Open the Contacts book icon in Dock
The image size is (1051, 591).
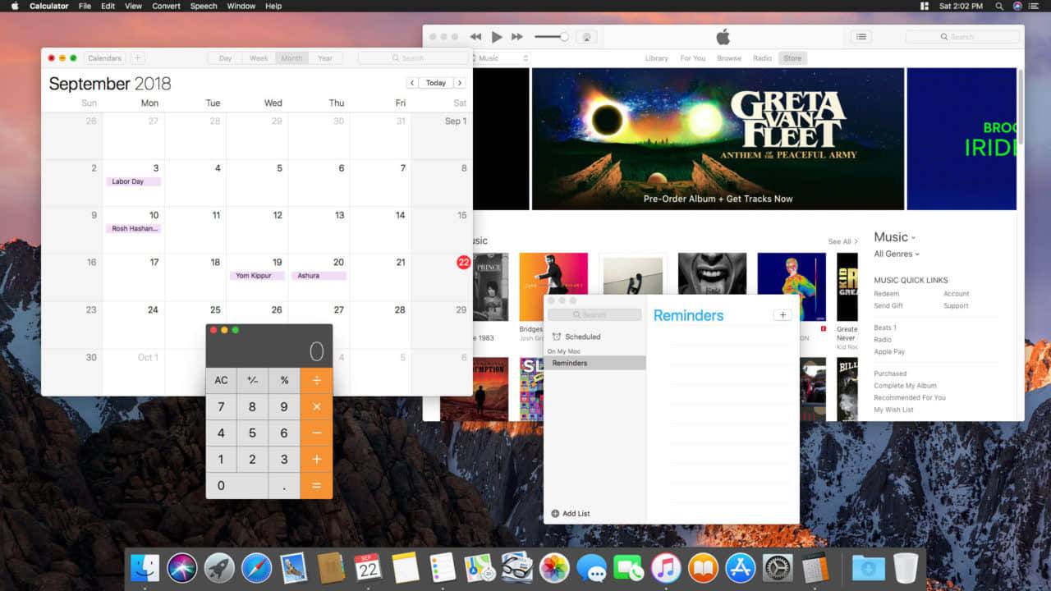331,568
